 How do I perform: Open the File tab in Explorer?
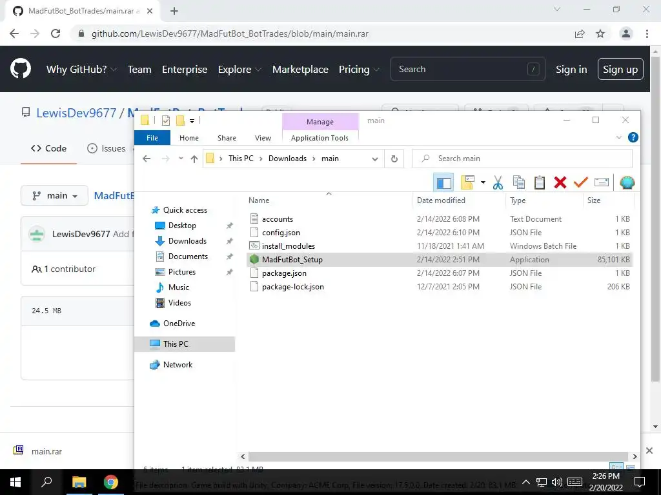[152, 138]
